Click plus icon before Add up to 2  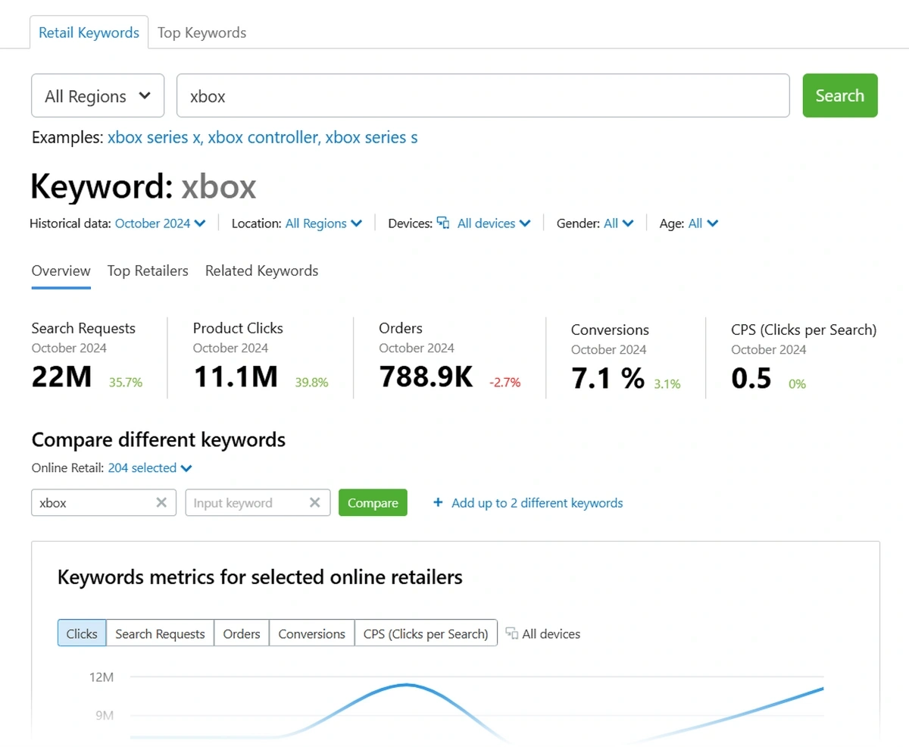[438, 503]
